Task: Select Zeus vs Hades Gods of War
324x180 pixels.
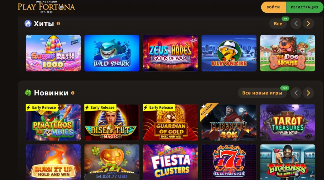Action: [171, 53]
